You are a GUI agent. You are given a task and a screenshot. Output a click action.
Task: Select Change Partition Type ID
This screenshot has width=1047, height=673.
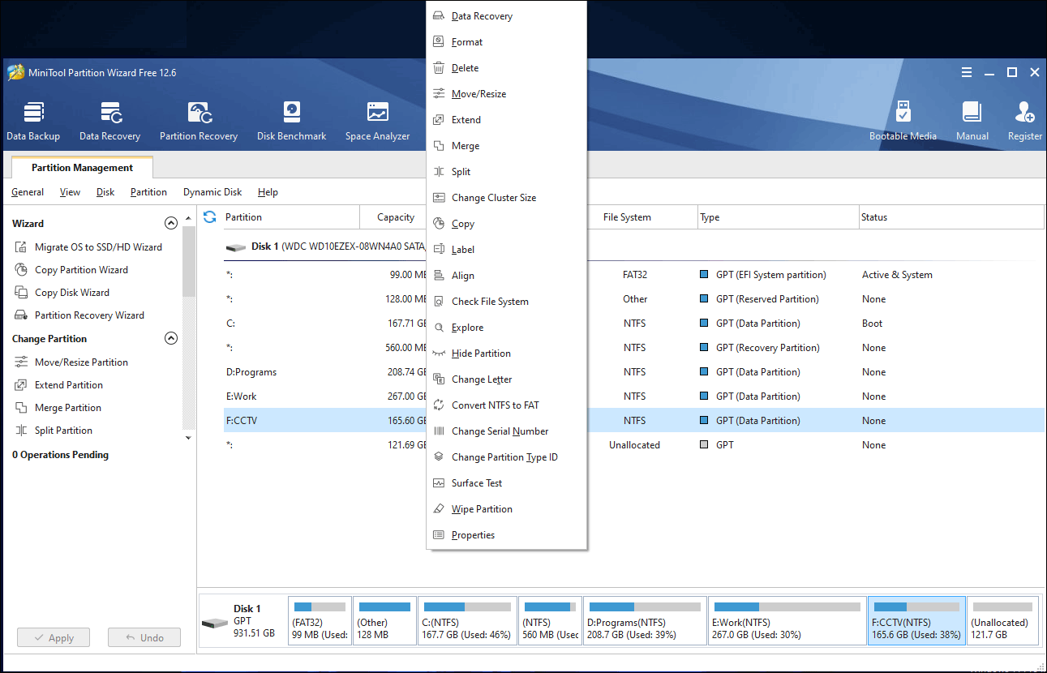507,457
